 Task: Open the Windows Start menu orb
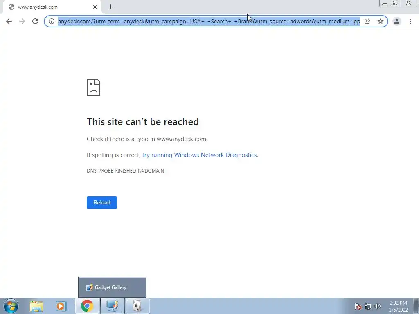(11, 306)
